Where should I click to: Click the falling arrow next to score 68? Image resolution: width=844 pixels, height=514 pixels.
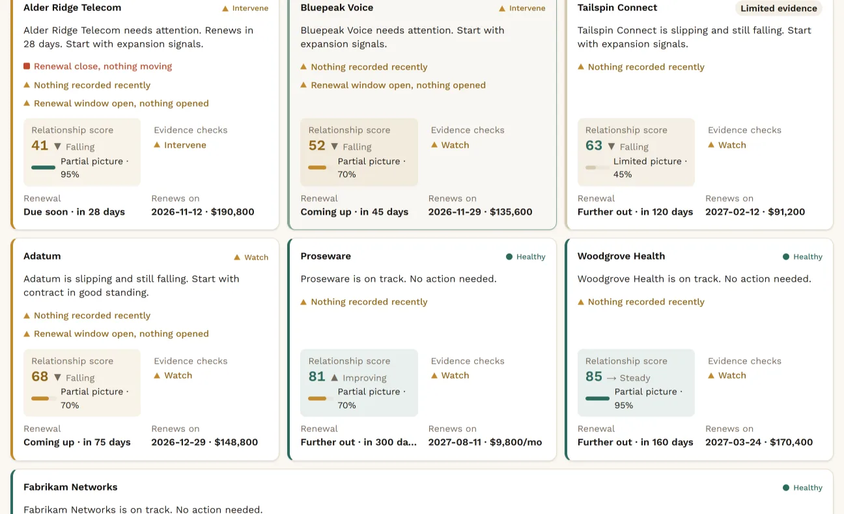click(57, 377)
